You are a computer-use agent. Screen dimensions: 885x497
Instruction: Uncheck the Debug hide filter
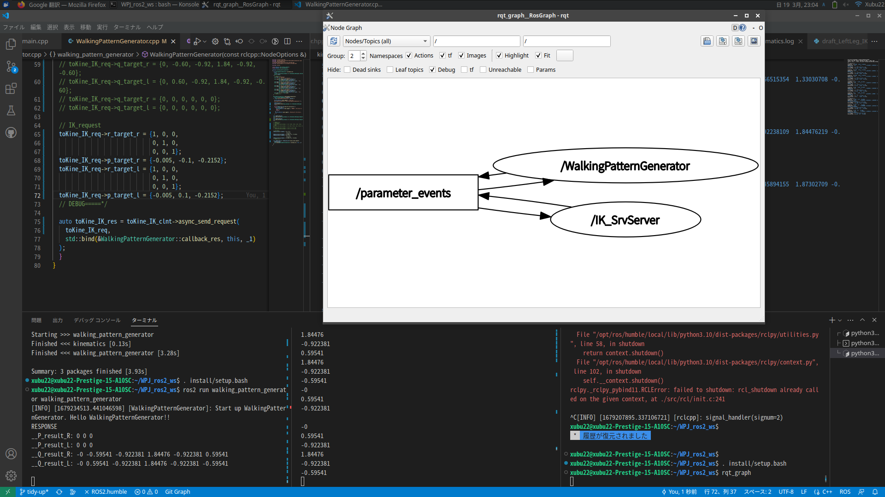tap(432, 69)
